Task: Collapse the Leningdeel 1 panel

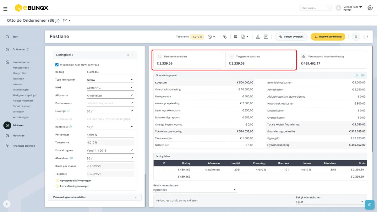Action: [x=132, y=55]
